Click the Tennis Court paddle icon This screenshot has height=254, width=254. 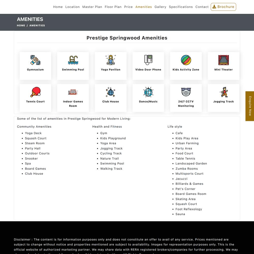tap(35, 92)
